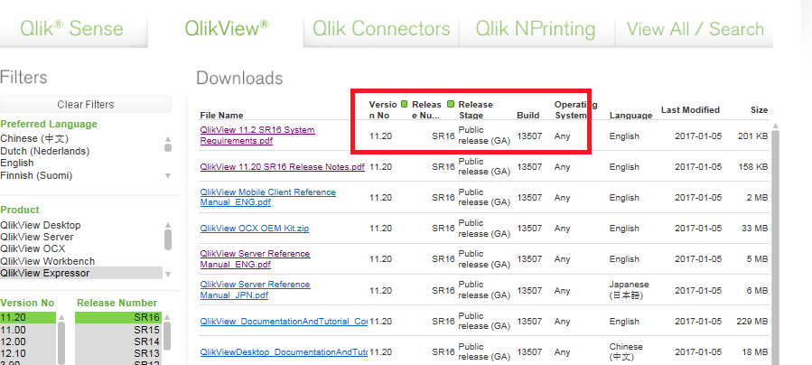Screen dimensions: 812x365
Task: Click the Version No column header
Action: coord(383,109)
